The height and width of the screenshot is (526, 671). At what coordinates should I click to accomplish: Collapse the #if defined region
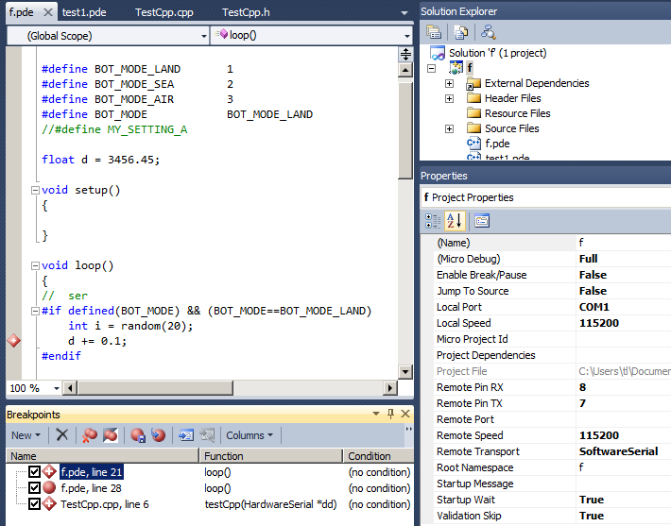(x=36, y=312)
